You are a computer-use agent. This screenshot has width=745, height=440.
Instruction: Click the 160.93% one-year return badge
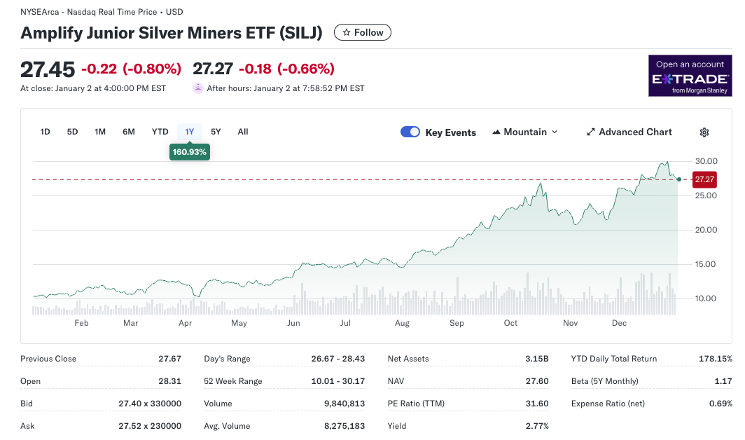pos(189,151)
